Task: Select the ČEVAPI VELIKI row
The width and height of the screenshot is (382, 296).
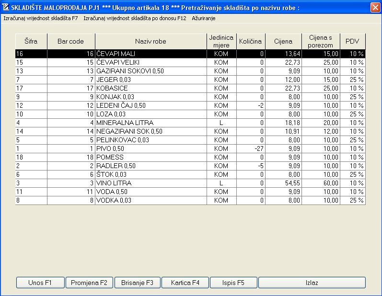Action: coord(190,63)
